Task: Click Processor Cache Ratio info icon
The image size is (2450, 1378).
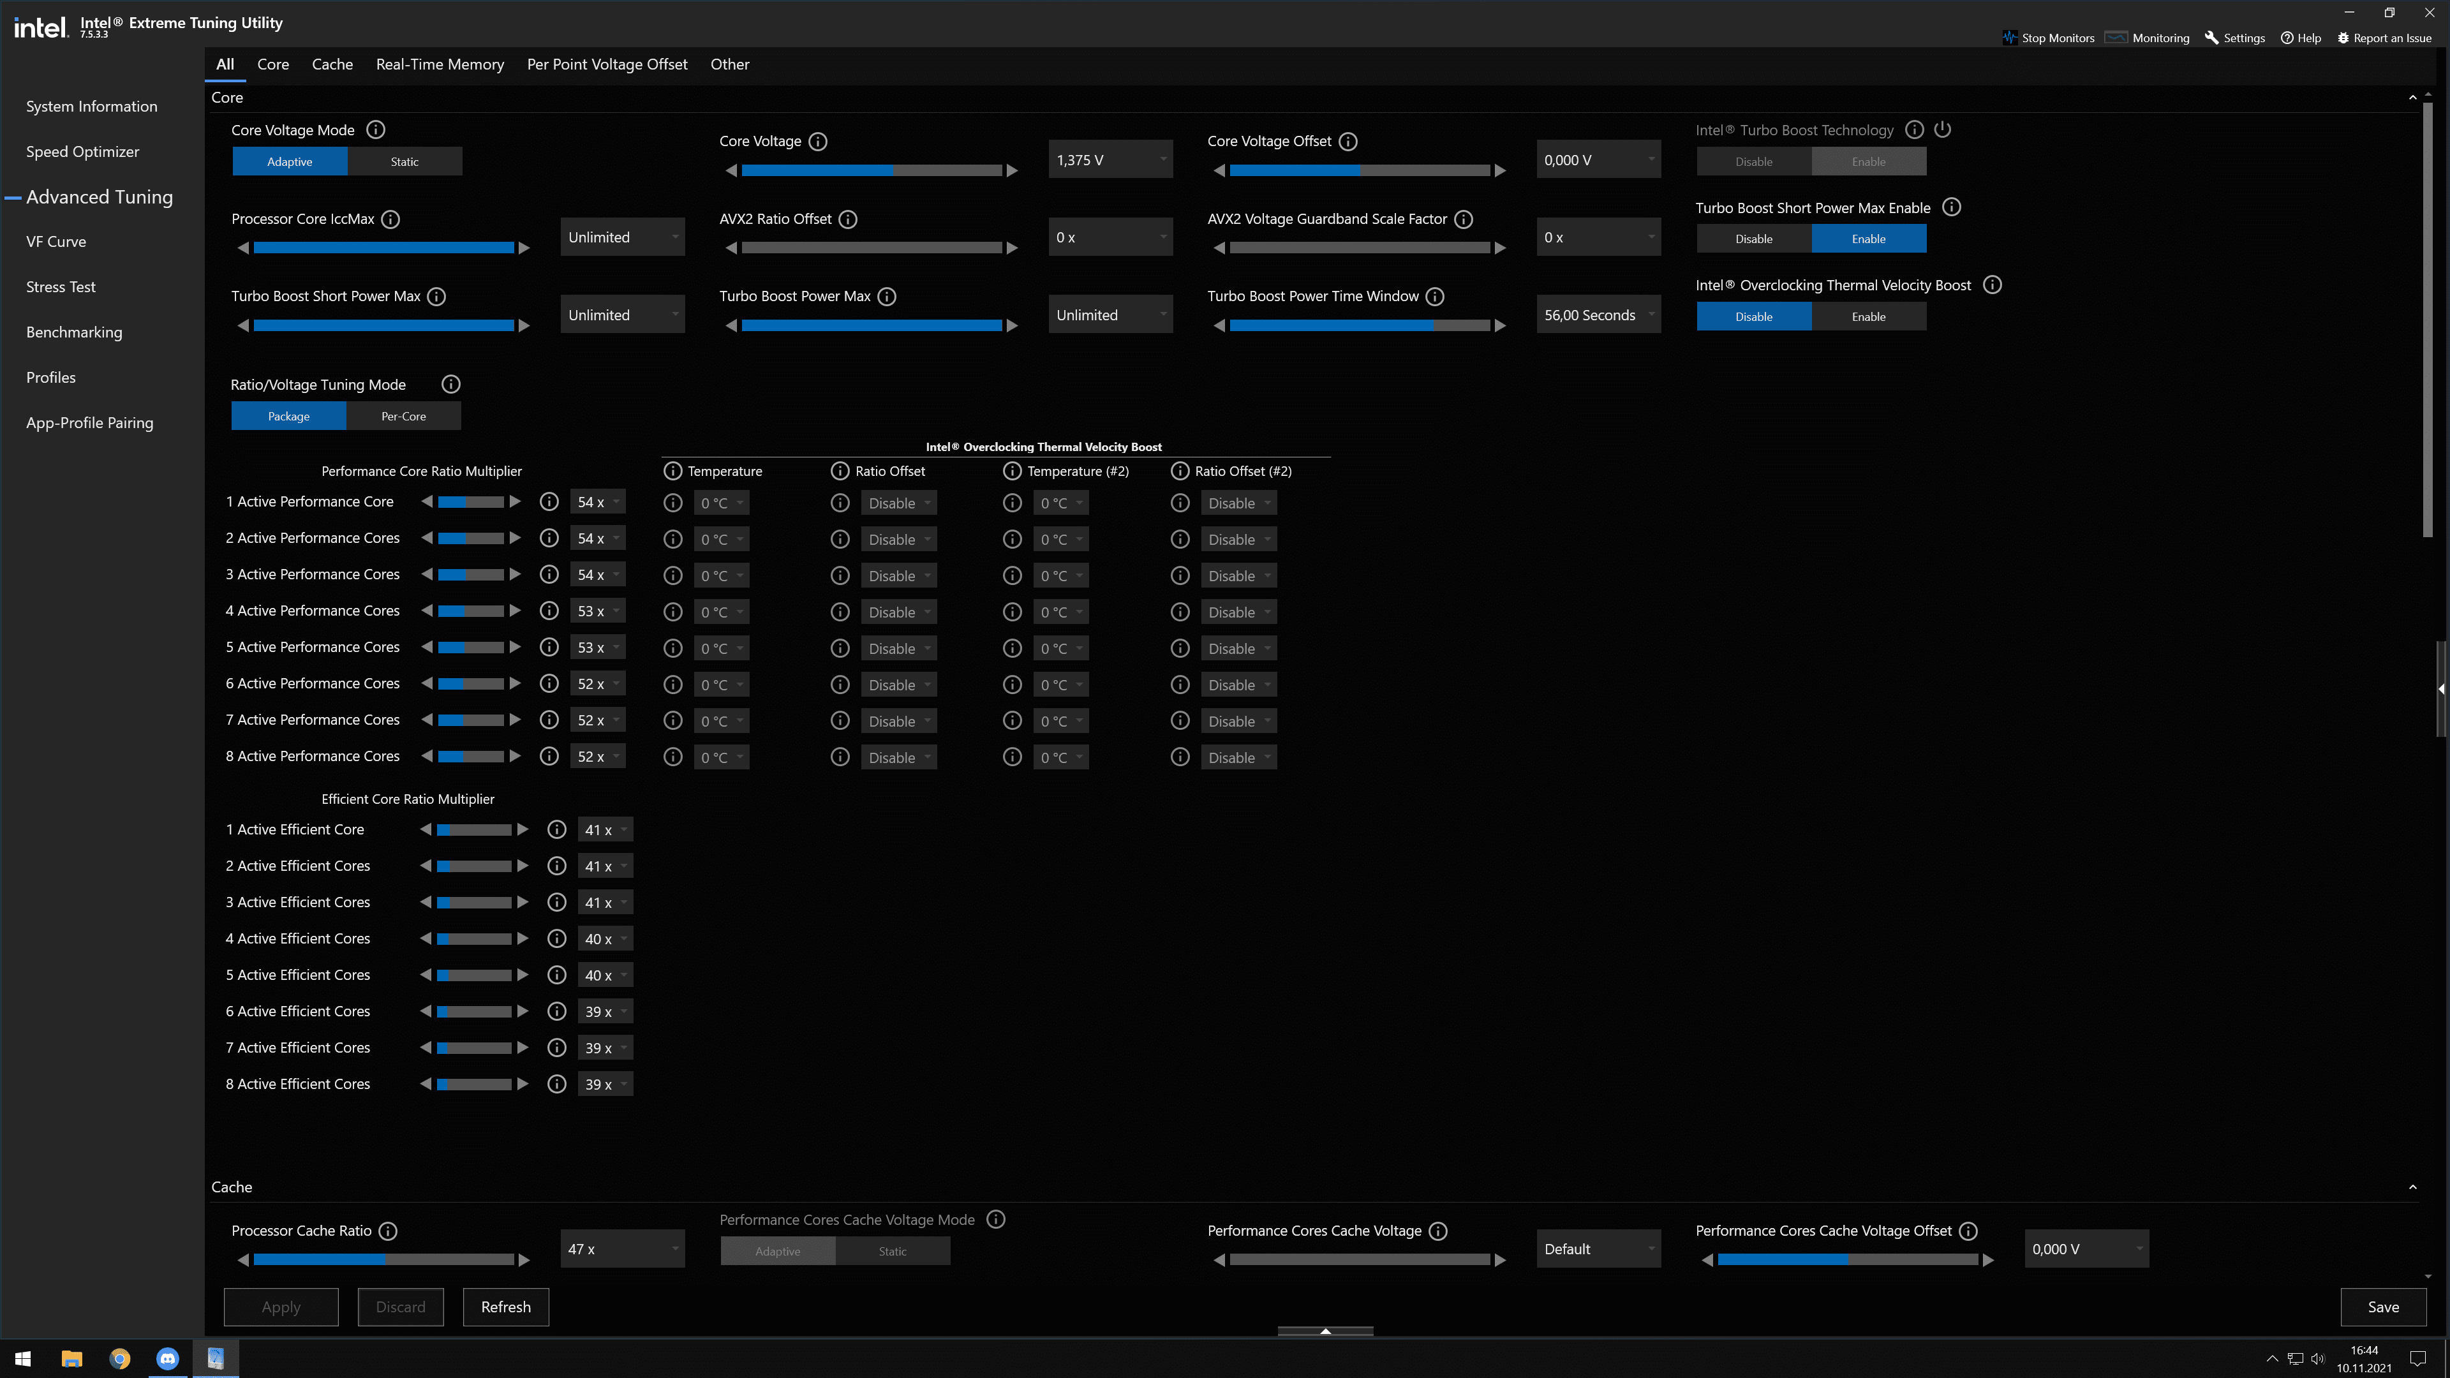Action: [x=388, y=1231]
